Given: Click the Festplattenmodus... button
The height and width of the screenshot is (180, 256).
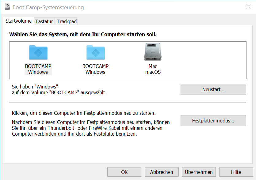Looking at the screenshot, I should [213, 121].
